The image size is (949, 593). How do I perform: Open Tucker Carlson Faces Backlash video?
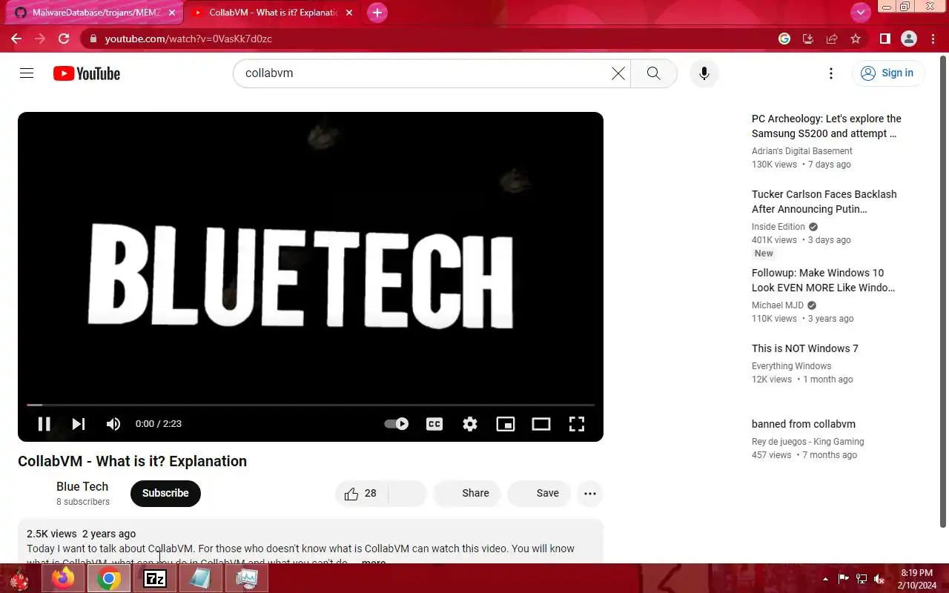tap(824, 202)
